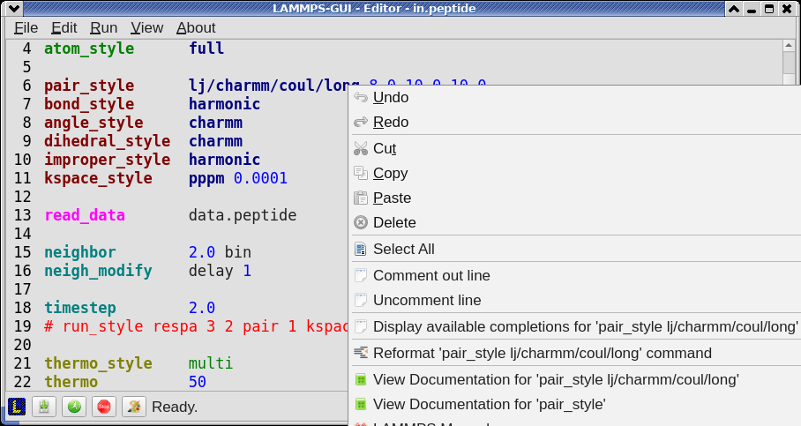
Task: Choose Redo from the context menu
Action: pyautogui.click(x=574, y=122)
